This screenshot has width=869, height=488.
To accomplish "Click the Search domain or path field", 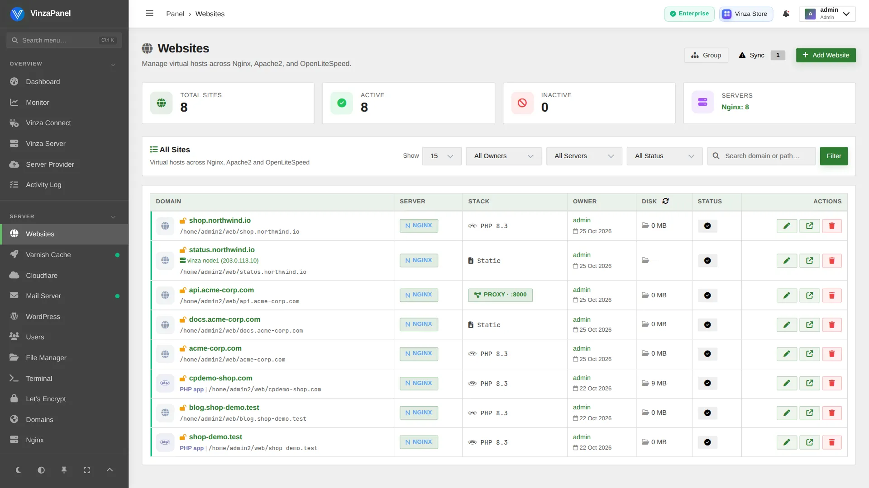I will (761, 156).
